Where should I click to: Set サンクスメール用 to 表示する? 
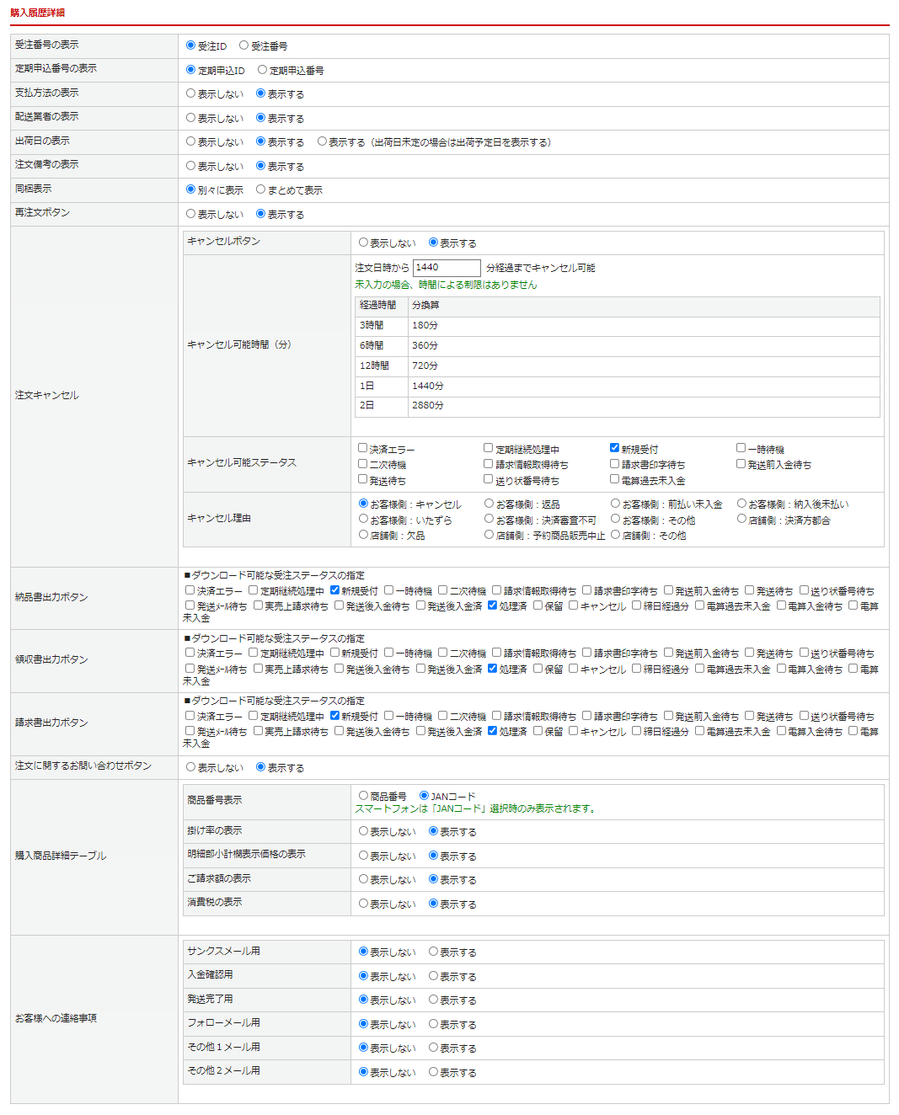[433, 952]
